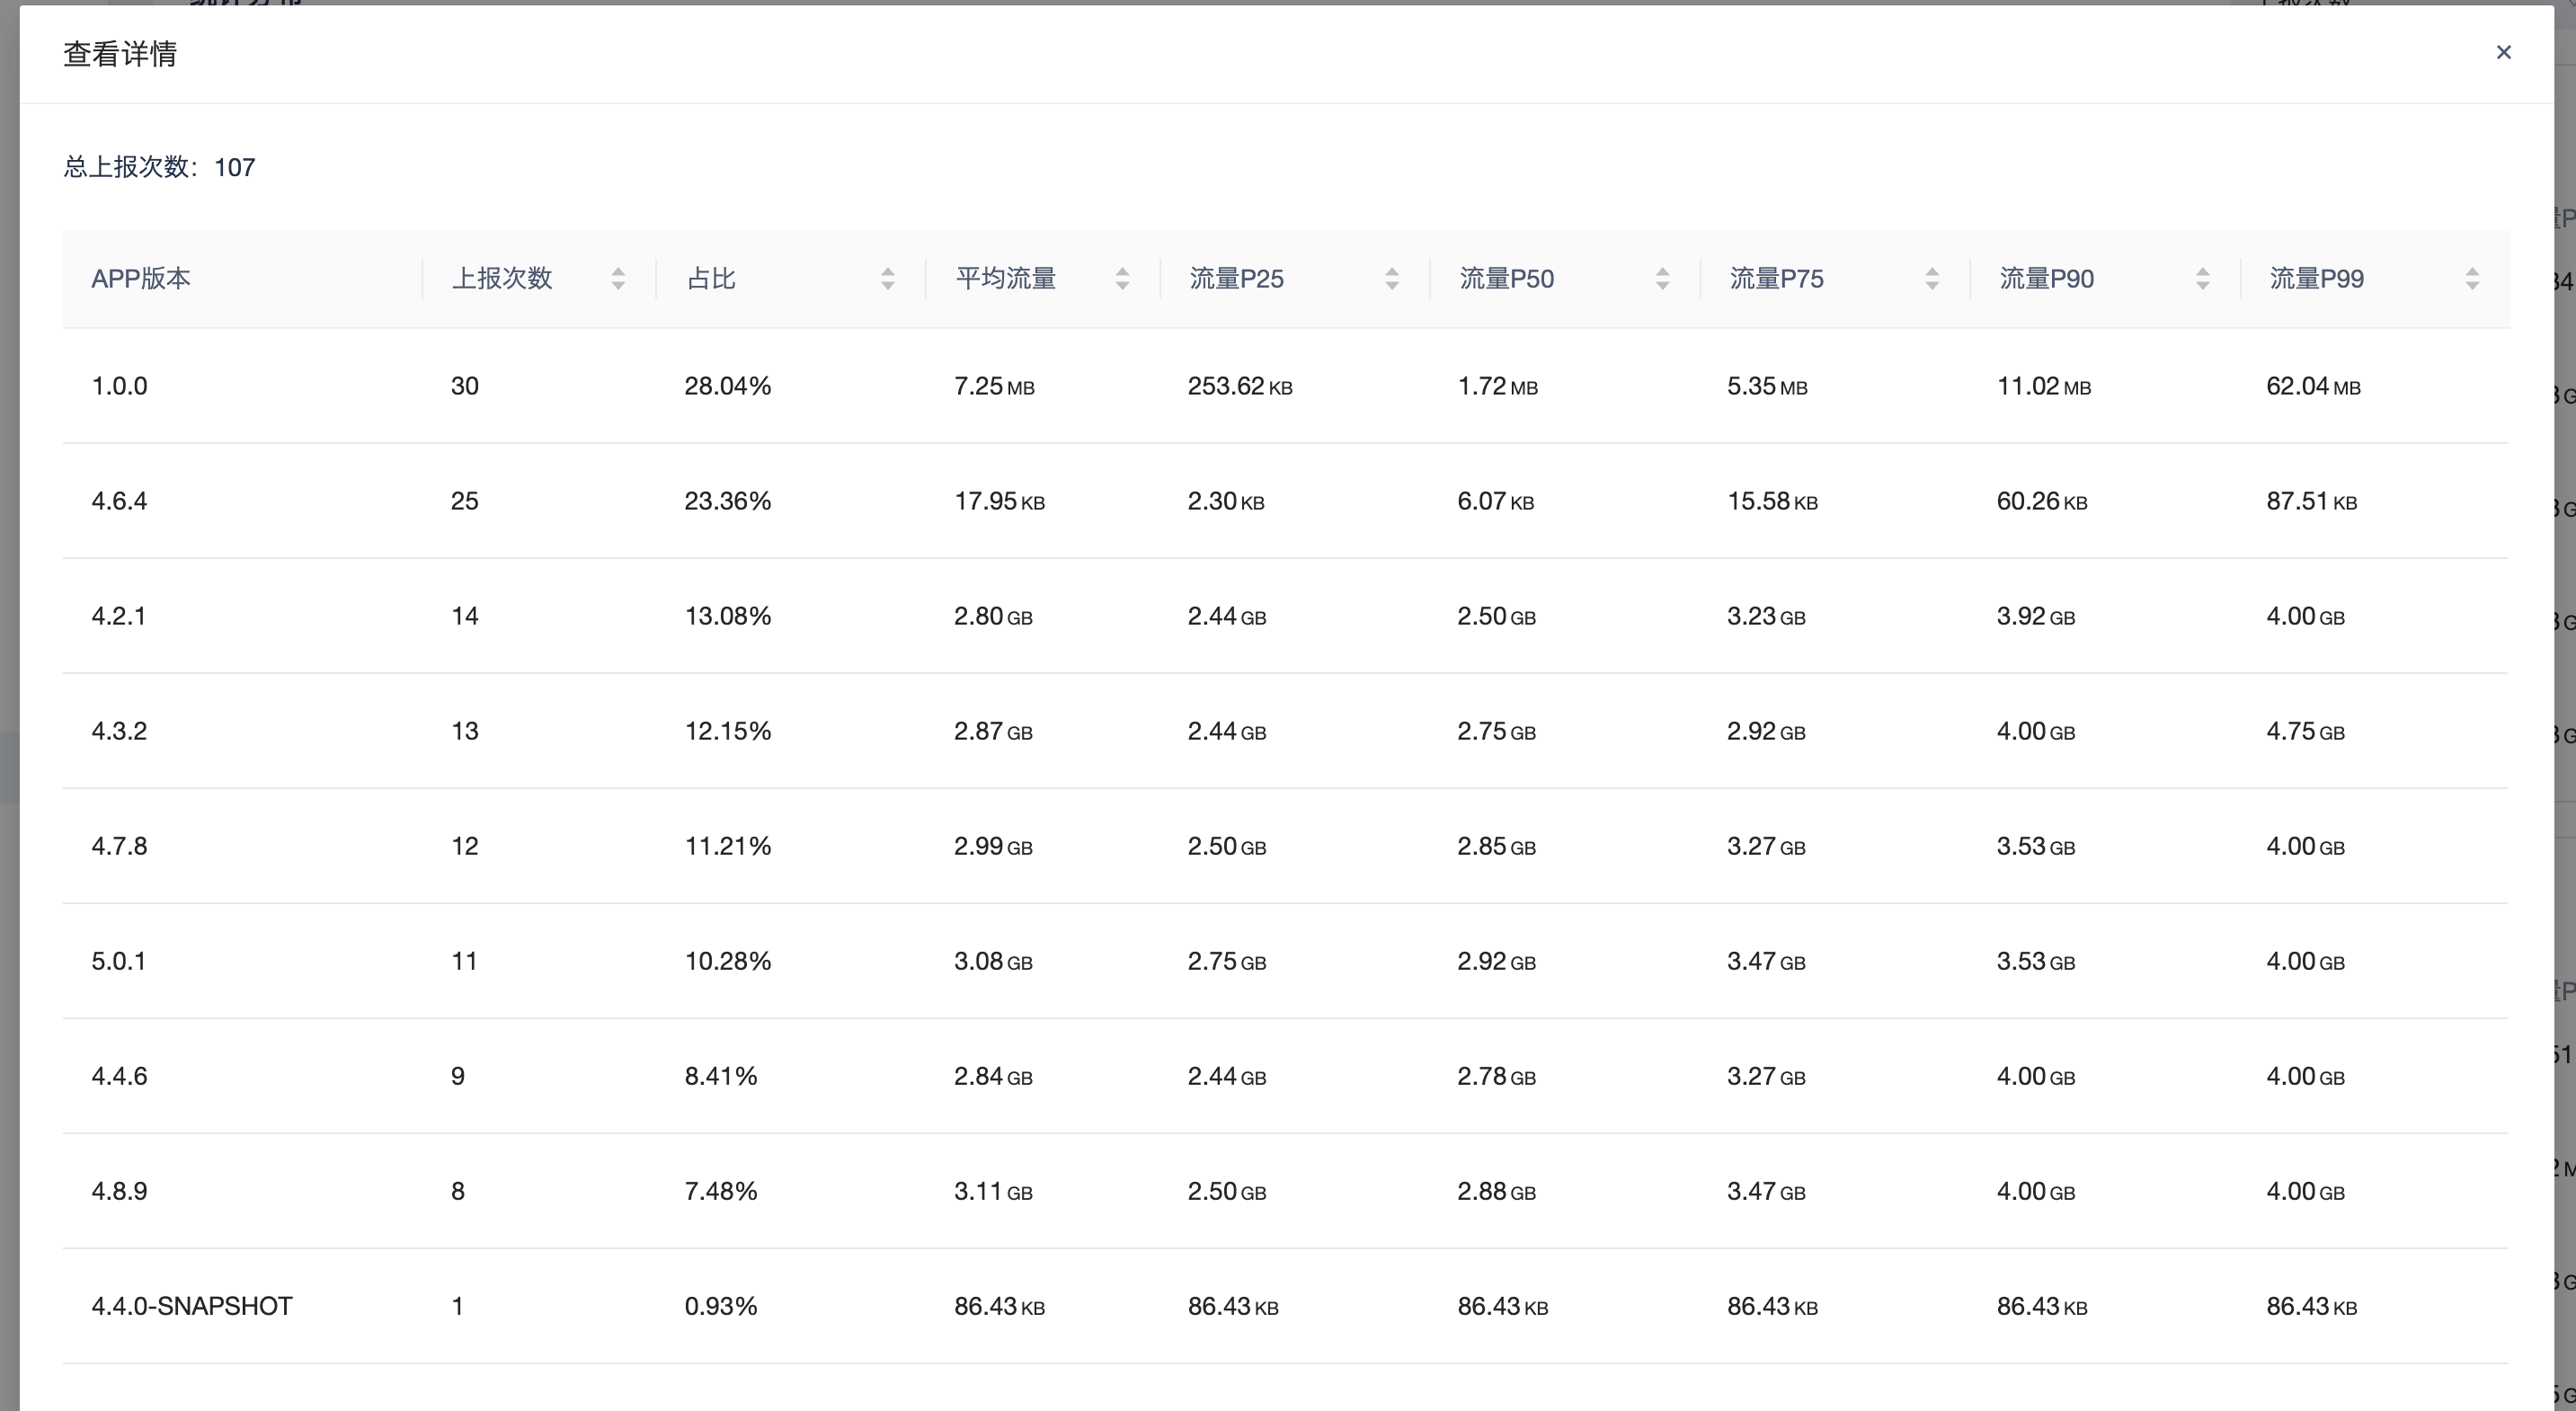Screen dimensions: 2576x1411
Task: Click the 4.2.1 version row
Action: (119, 616)
